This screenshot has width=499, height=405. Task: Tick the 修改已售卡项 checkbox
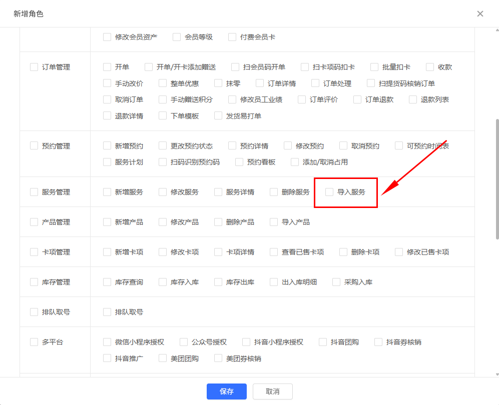399,252
